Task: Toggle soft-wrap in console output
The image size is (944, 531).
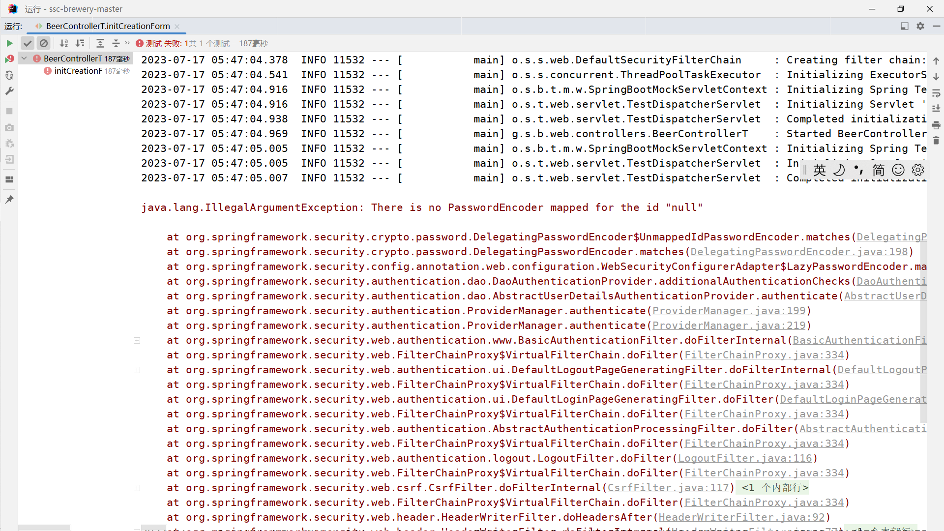Action: click(936, 93)
